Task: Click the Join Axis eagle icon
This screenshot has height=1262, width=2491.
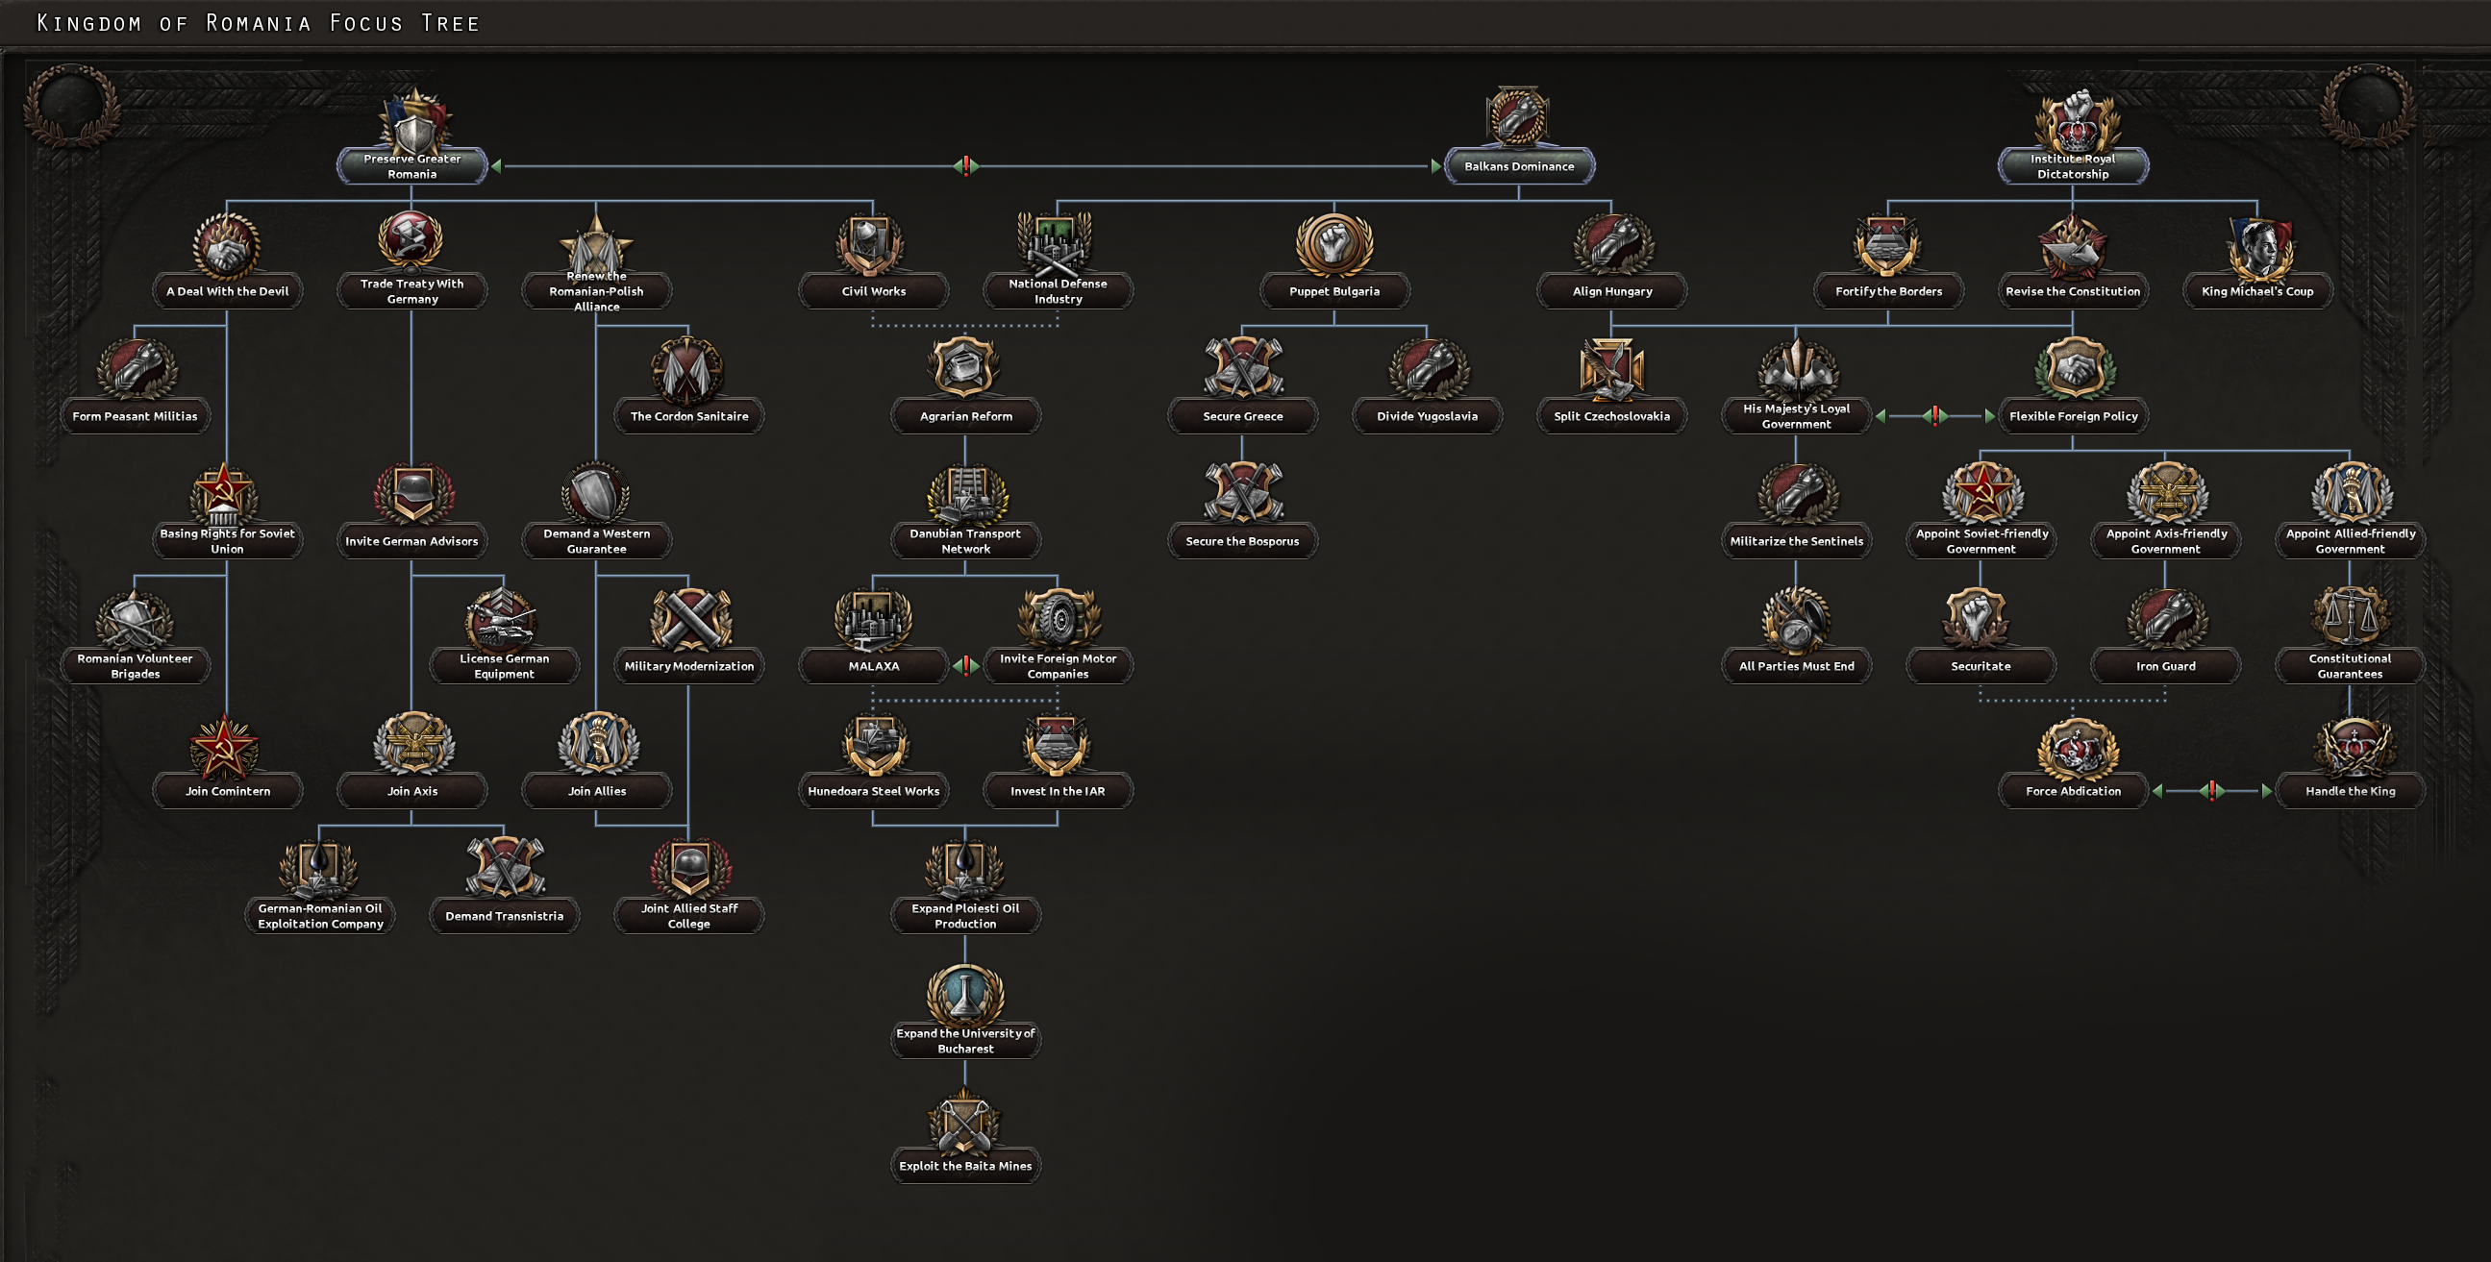Action: (412, 744)
